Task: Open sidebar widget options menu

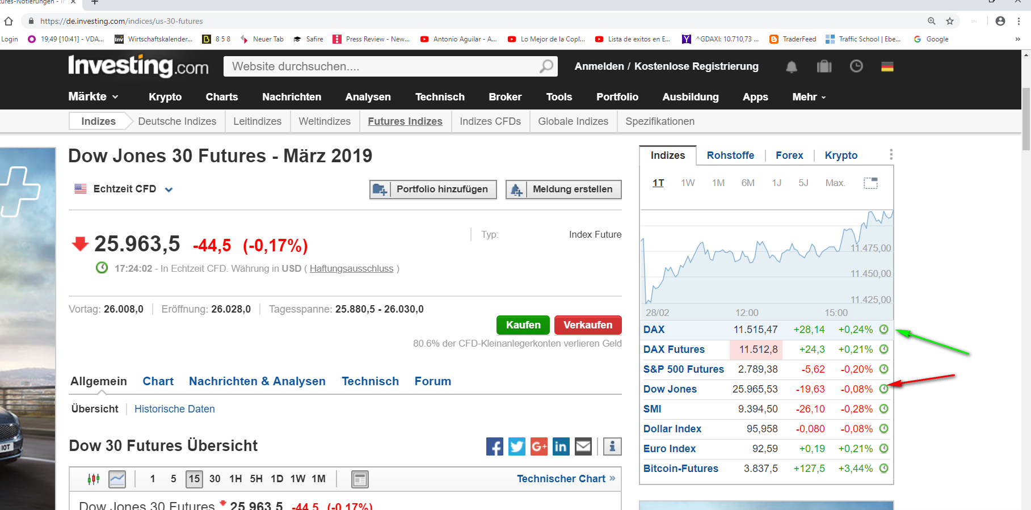Action: pos(891,155)
